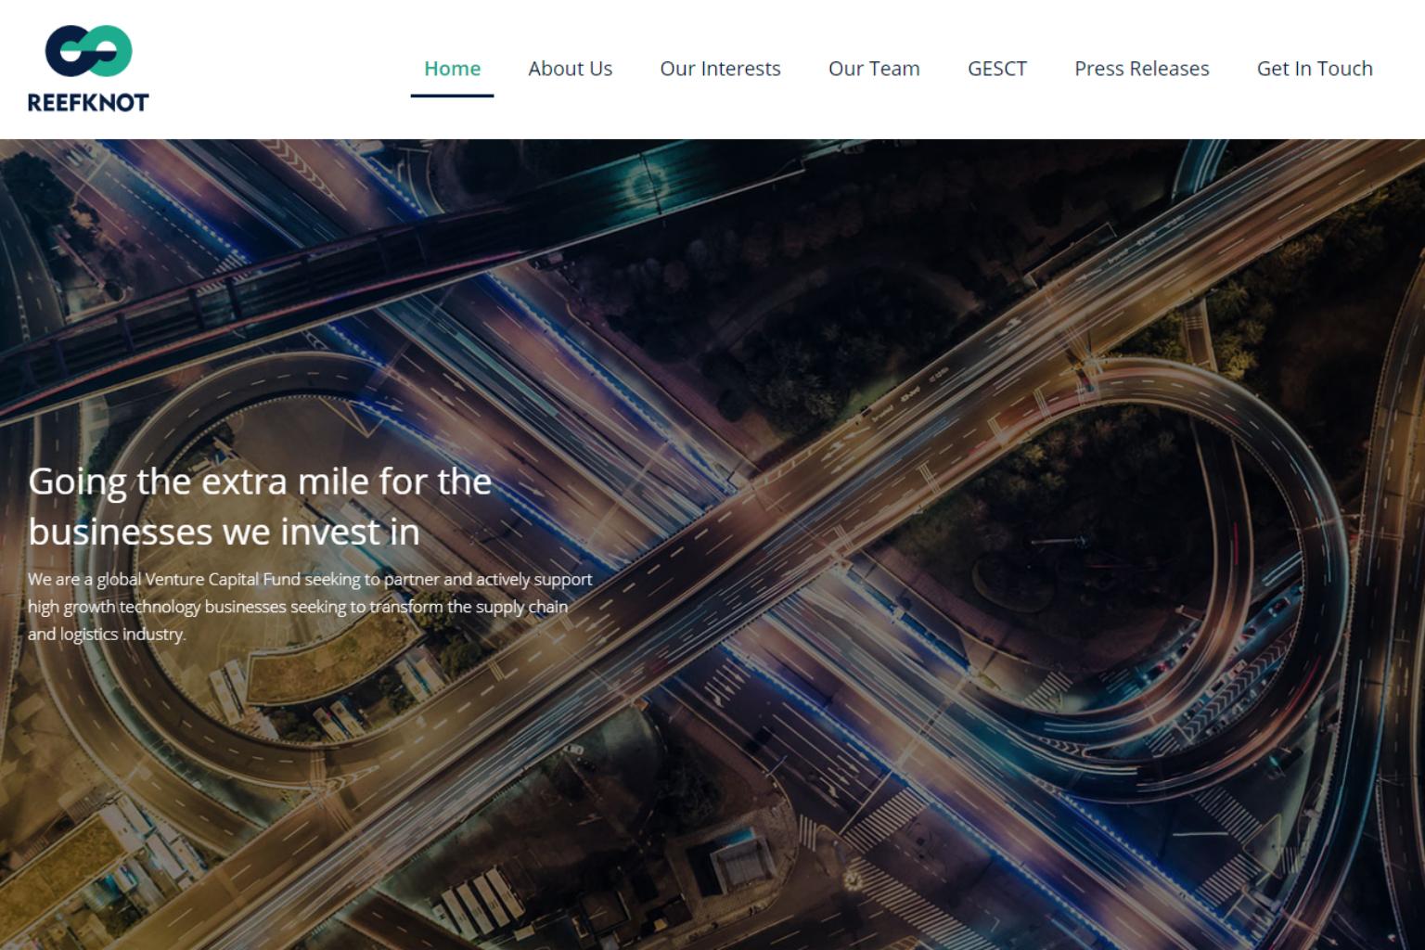Click the heading line "businesses we invest in"
Screen dimensions: 1425x950
(224, 532)
